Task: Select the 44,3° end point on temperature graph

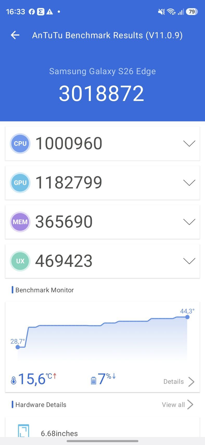Action: pyautogui.click(x=187, y=317)
